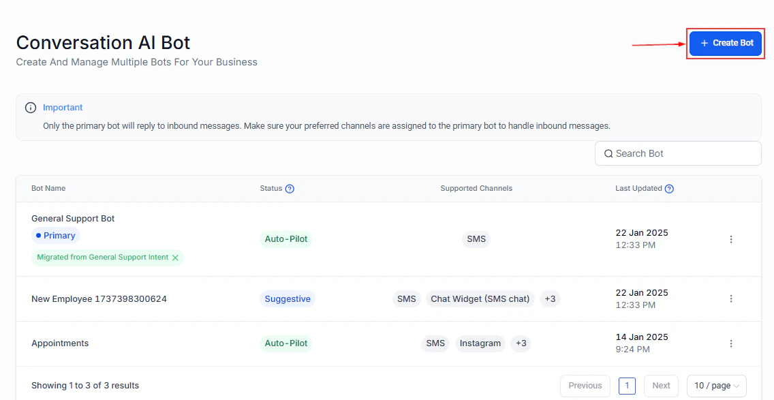Click the Important info circle icon
This screenshot has height=400, width=774.
point(31,108)
